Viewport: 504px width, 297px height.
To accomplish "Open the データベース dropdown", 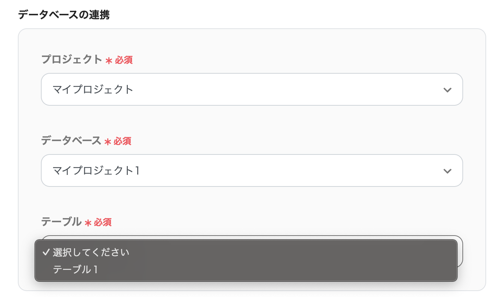I will (x=252, y=170).
